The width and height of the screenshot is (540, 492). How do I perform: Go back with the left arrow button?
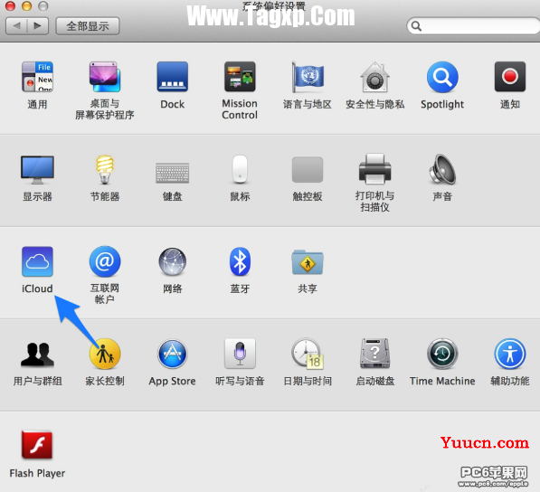click(x=16, y=26)
